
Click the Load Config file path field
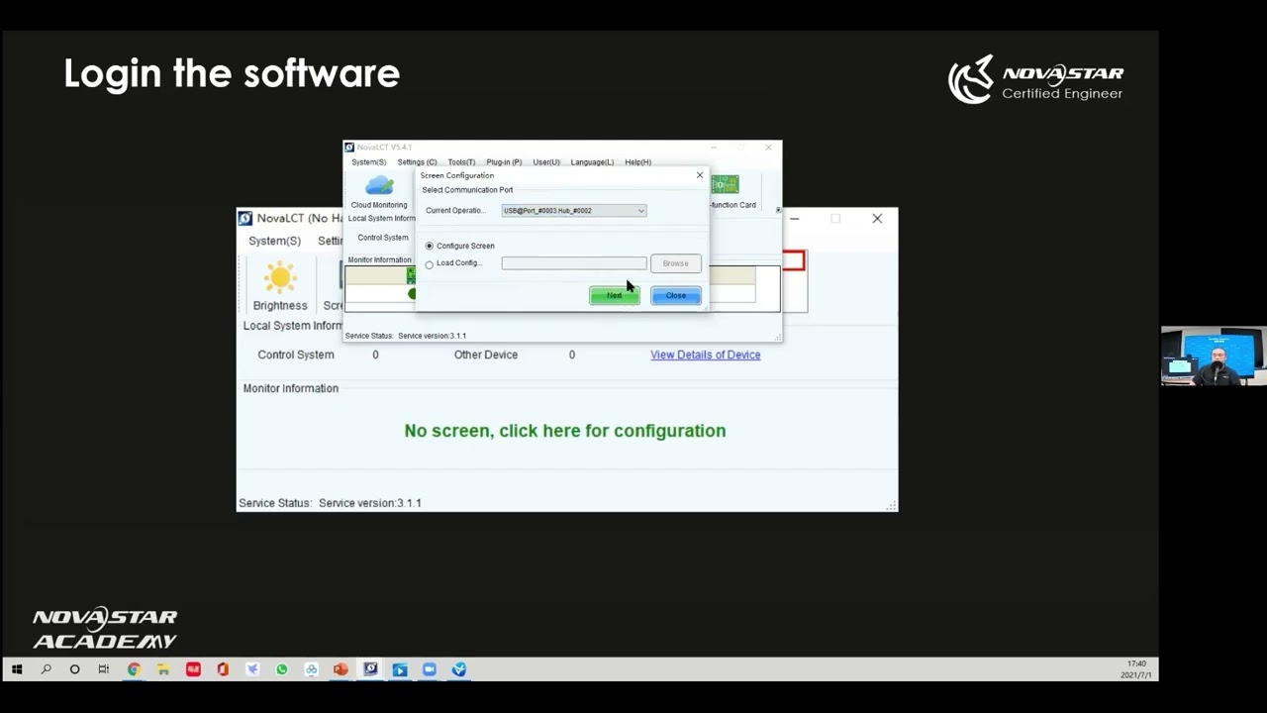coord(574,263)
